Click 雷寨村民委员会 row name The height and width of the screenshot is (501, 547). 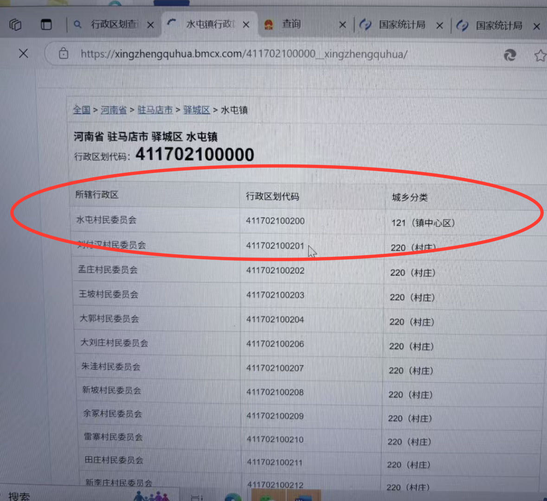coord(113,437)
